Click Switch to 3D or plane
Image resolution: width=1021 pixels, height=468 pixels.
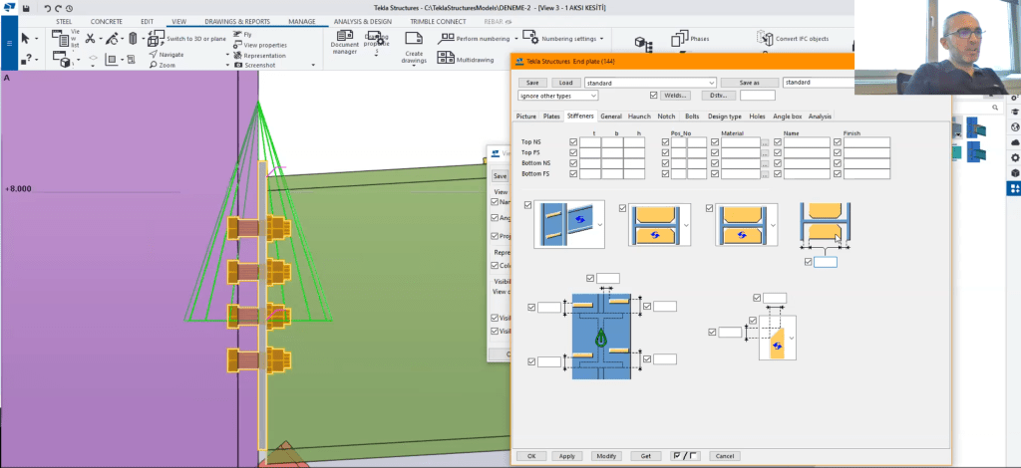click(x=155, y=39)
